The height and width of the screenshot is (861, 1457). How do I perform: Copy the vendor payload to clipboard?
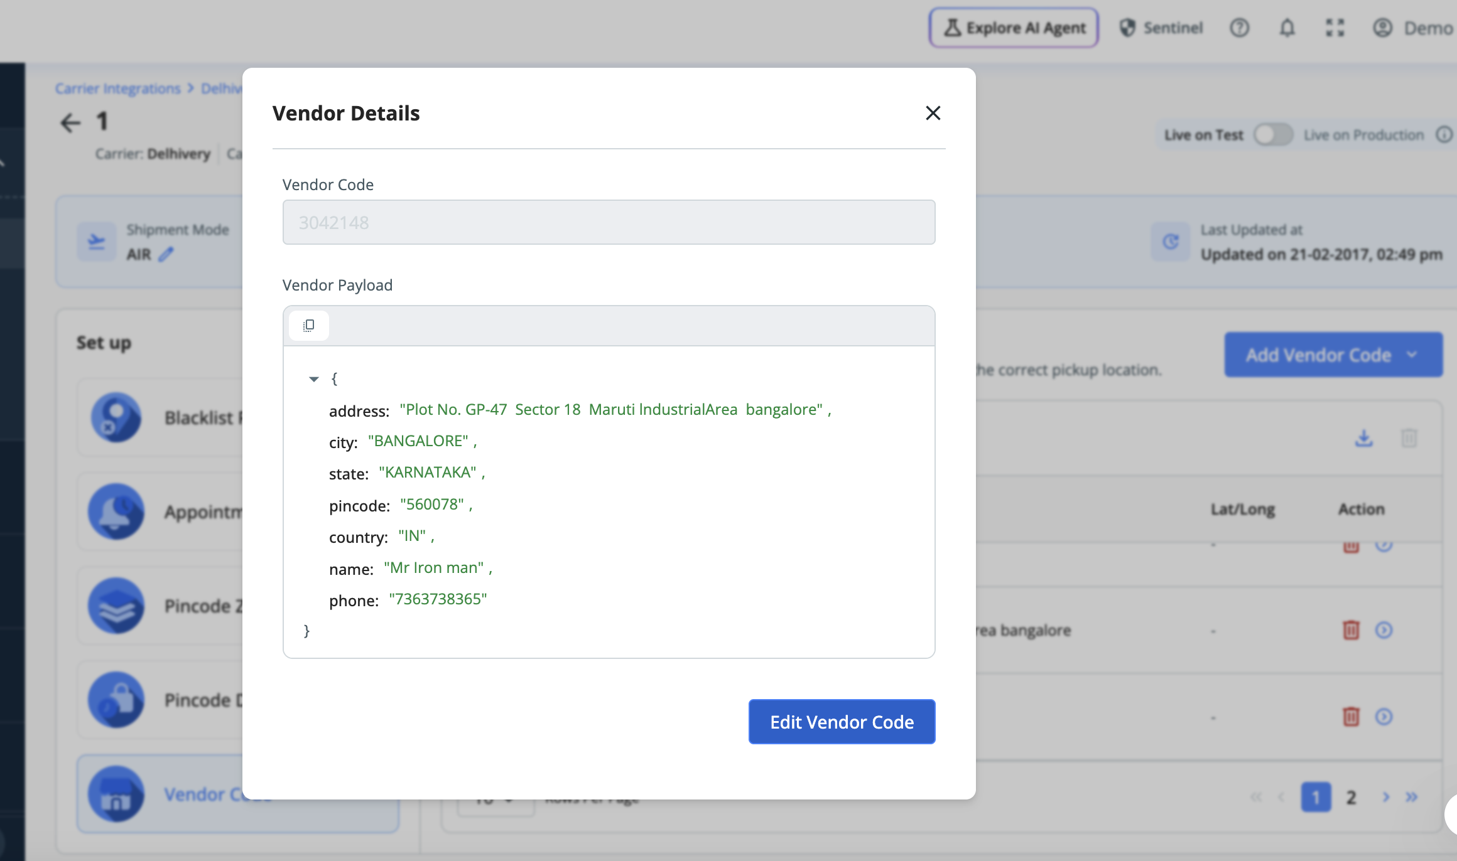point(308,325)
